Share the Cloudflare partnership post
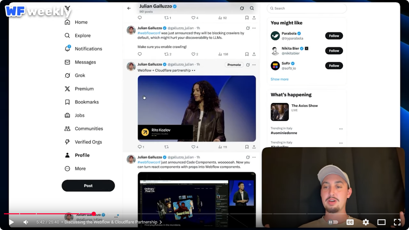 (254, 147)
